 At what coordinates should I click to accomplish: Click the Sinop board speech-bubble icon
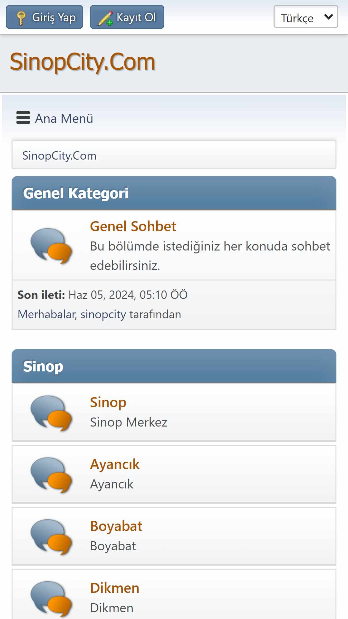[x=51, y=413]
